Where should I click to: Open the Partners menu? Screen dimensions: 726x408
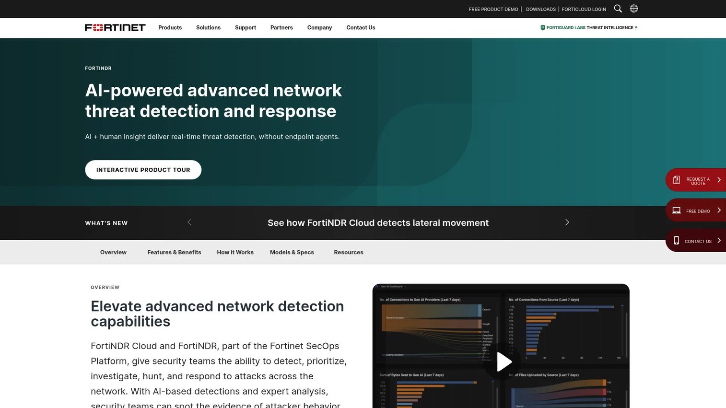click(x=281, y=28)
